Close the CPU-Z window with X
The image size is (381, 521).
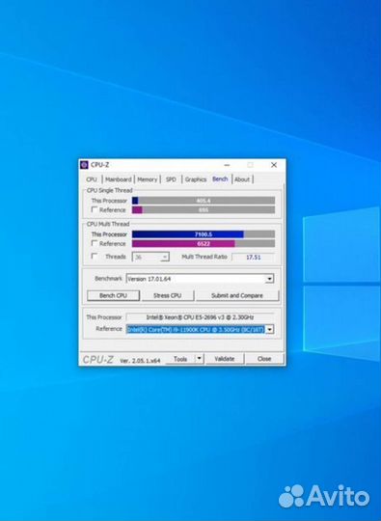[274, 165]
